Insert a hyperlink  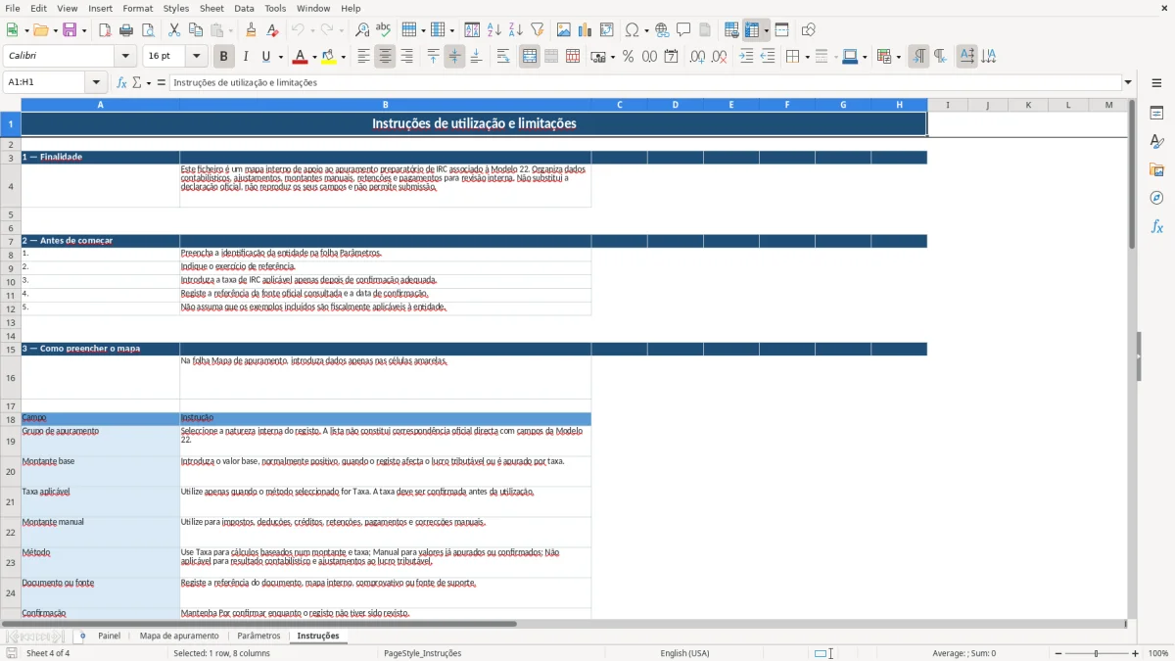(662, 30)
